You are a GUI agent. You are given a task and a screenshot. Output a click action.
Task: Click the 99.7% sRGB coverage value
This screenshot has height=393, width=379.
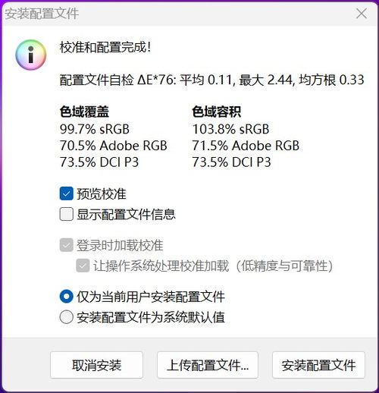click(x=95, y=129)
